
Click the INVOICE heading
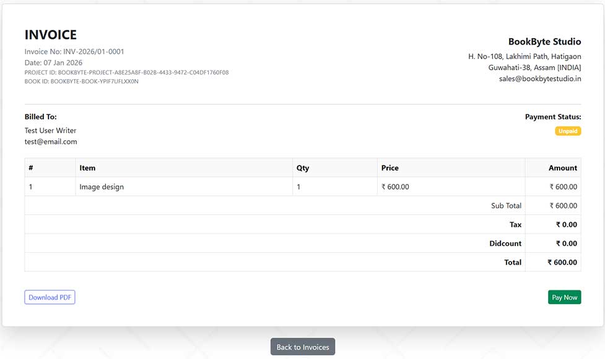pos(51,35)
